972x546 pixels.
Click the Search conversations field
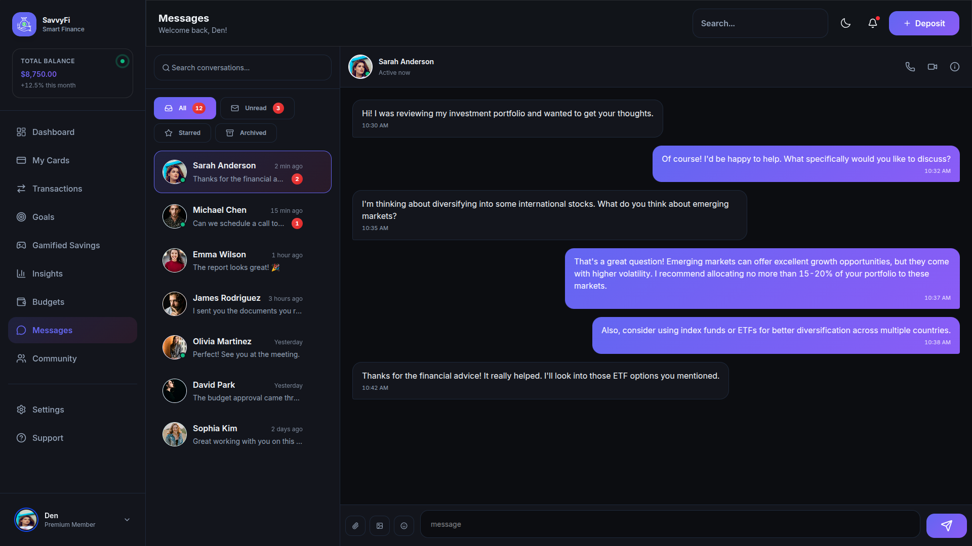click(242, 68)
